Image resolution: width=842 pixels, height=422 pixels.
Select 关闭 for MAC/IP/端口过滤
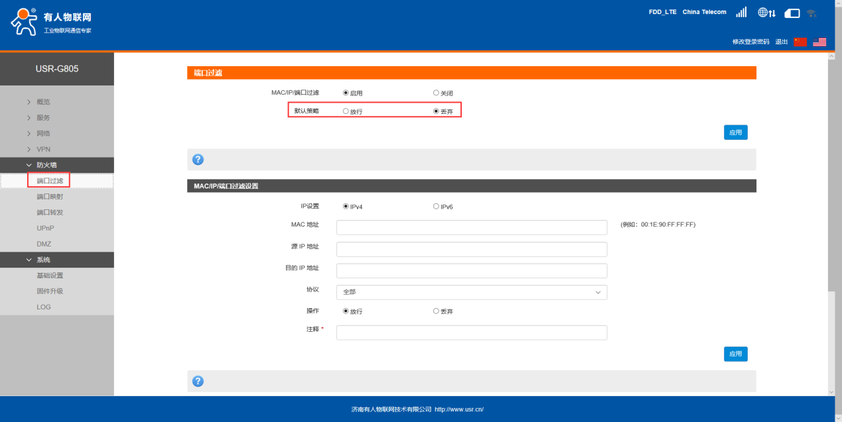coord(437,93)
